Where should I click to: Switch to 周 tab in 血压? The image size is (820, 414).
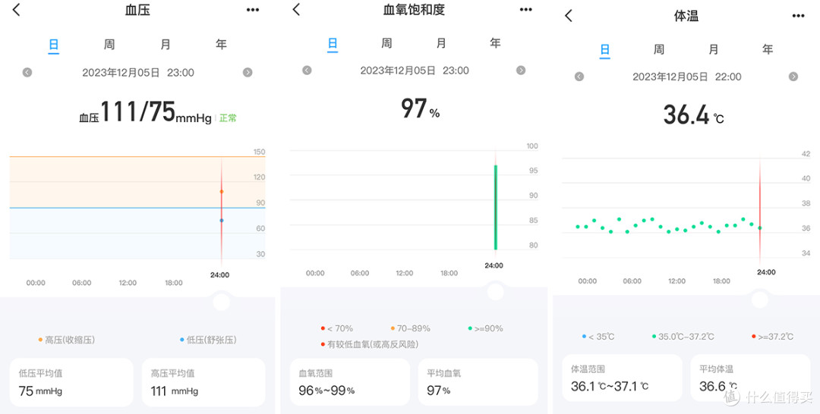(109, 45)
